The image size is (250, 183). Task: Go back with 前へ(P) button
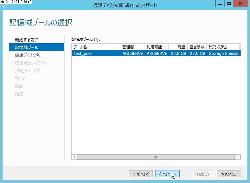point(141,174)
